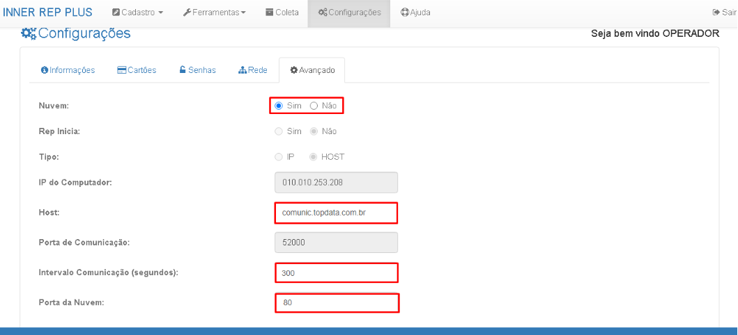
Task: Click the lifebuoy Ajuda icon
Action: (405, 13)
